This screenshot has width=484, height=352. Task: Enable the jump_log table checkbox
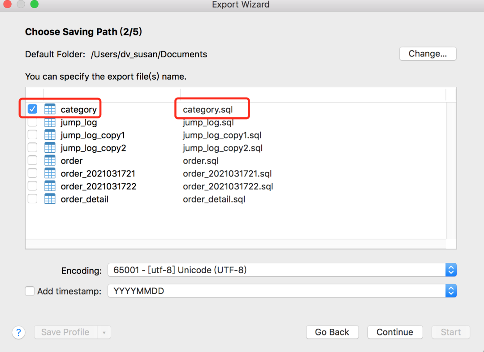tap(32, 122)
